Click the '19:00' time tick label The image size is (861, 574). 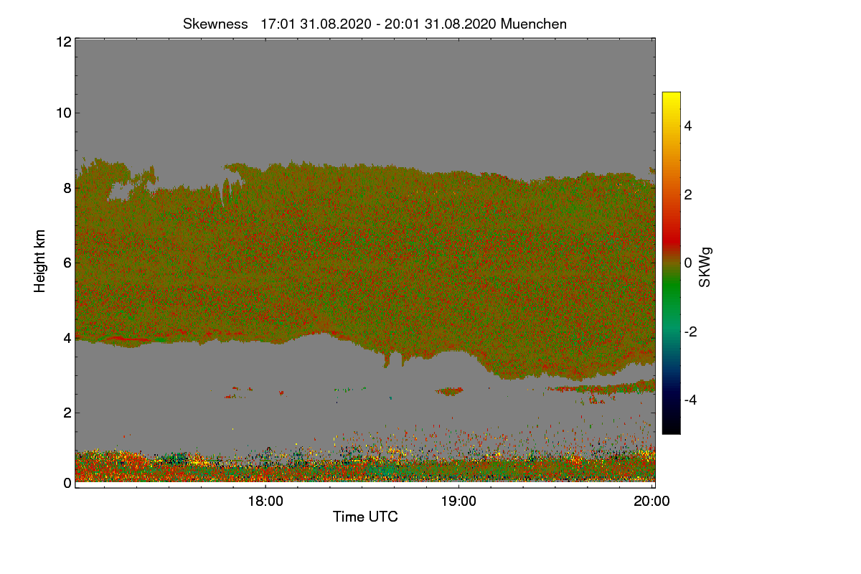(458, 502)
